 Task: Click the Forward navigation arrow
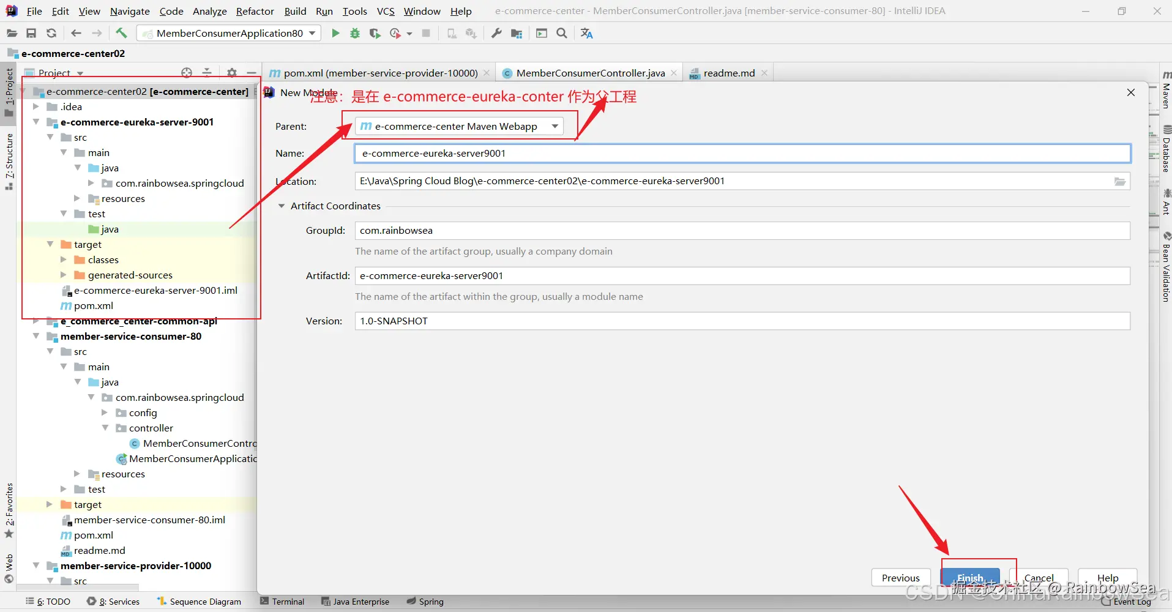pos(97,33)
